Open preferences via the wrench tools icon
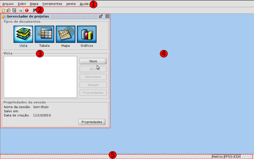 coord(35,10)
